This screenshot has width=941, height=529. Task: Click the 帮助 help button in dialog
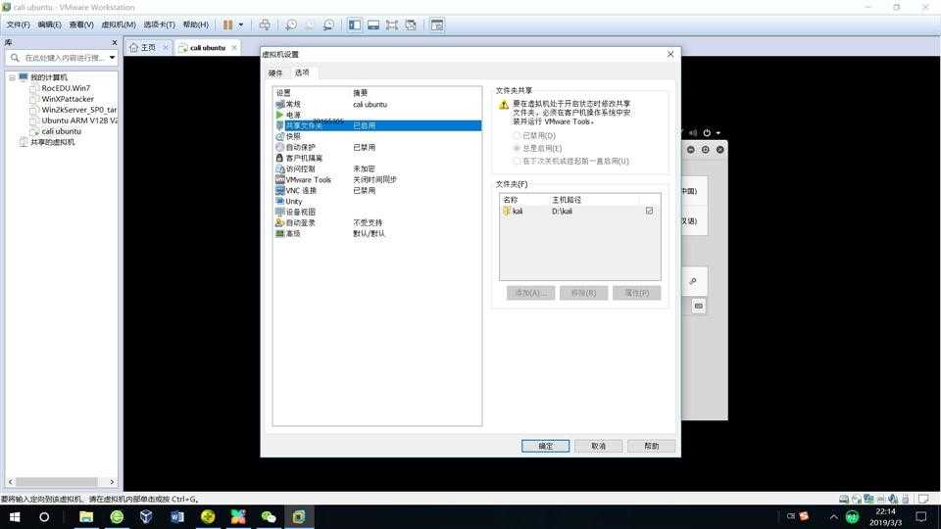(652, 447)
